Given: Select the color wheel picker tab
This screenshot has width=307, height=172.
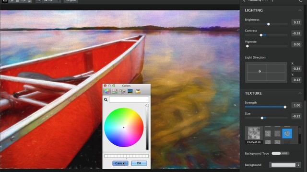Looking at the screenshot, I should pyautogui.click(x=107, y=91).
